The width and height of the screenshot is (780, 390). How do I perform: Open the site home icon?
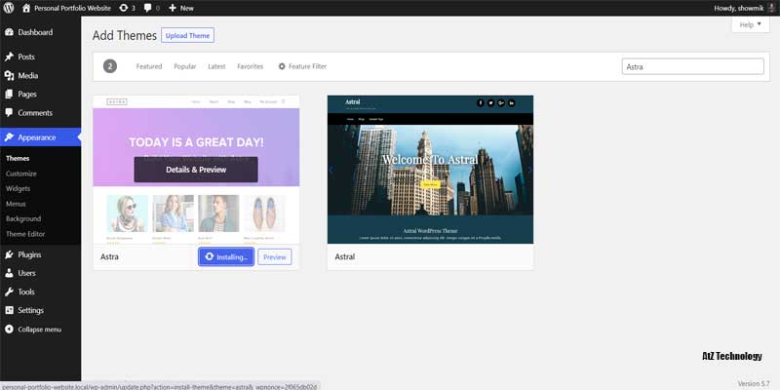click(26, 8)
